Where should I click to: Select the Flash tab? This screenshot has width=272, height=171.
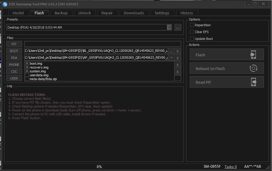pos(39,13)
